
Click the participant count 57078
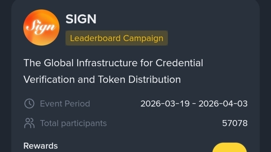pos(235,123)
